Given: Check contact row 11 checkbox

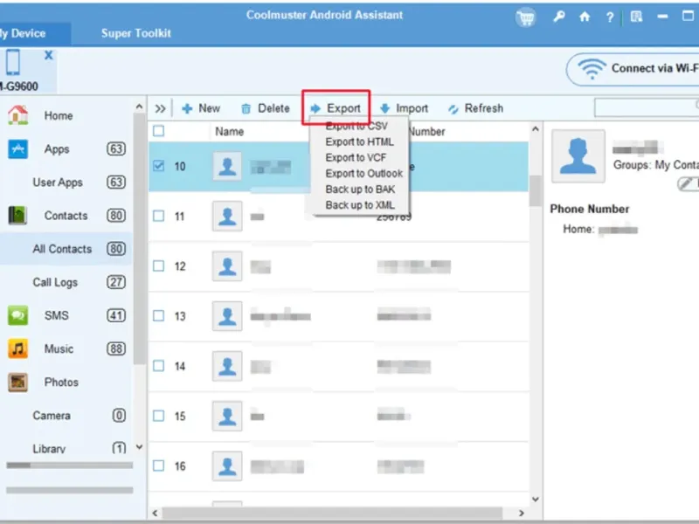Looking at the screenshot, I should [158, 216].
